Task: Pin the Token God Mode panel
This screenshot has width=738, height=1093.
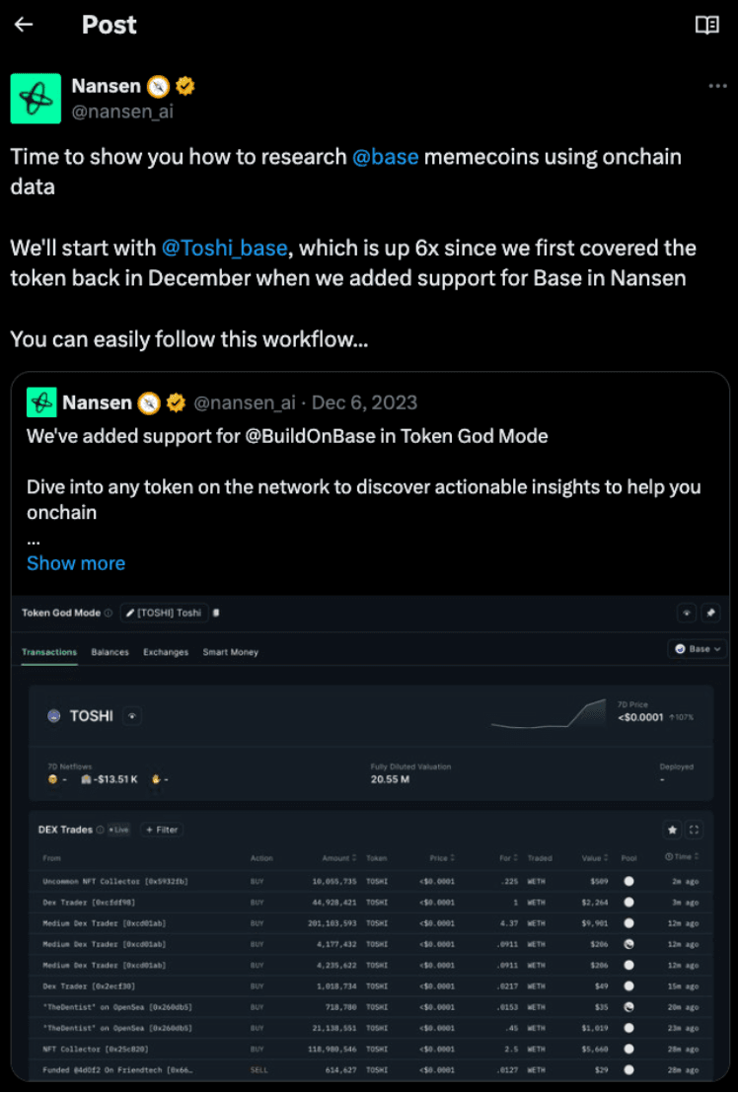Action: pyautogui.click(x=710, y=613)
